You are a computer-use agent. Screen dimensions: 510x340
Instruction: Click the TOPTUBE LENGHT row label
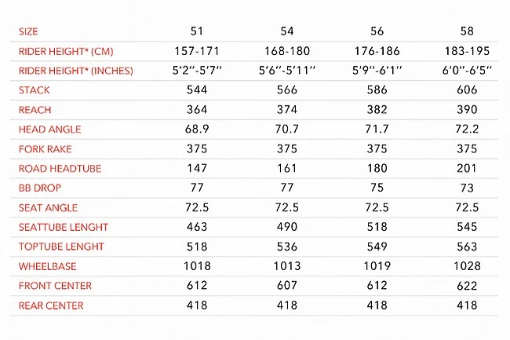click(x=61, y=247)
